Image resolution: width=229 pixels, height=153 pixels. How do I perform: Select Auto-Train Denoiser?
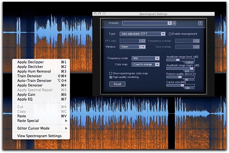[41, 81]
